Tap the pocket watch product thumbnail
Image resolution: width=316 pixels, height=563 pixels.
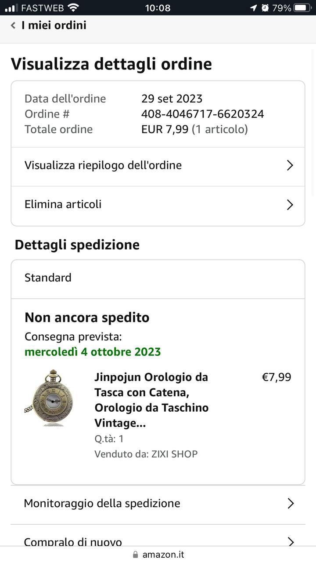point(49,398)
